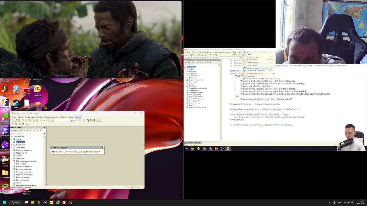367x206 pixels.
Task: Select Перечисления in front configuration tree
Action: click(x=22, y=153)
